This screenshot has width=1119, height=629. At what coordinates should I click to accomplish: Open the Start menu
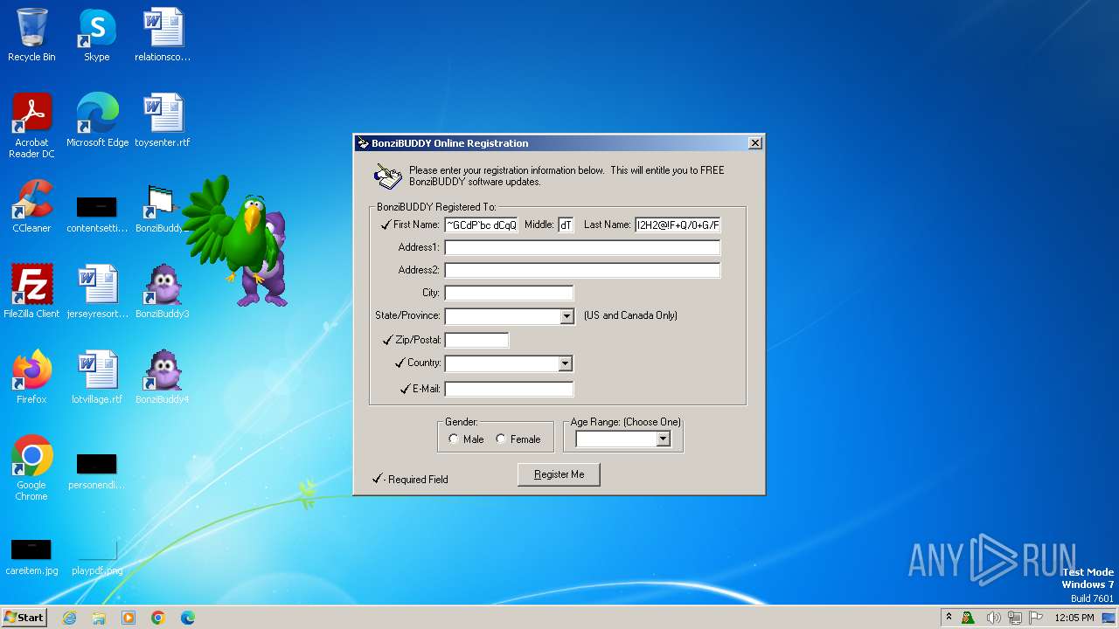pos(24,618)
